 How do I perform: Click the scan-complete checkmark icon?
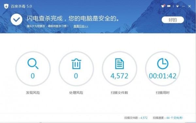(17, 20)
